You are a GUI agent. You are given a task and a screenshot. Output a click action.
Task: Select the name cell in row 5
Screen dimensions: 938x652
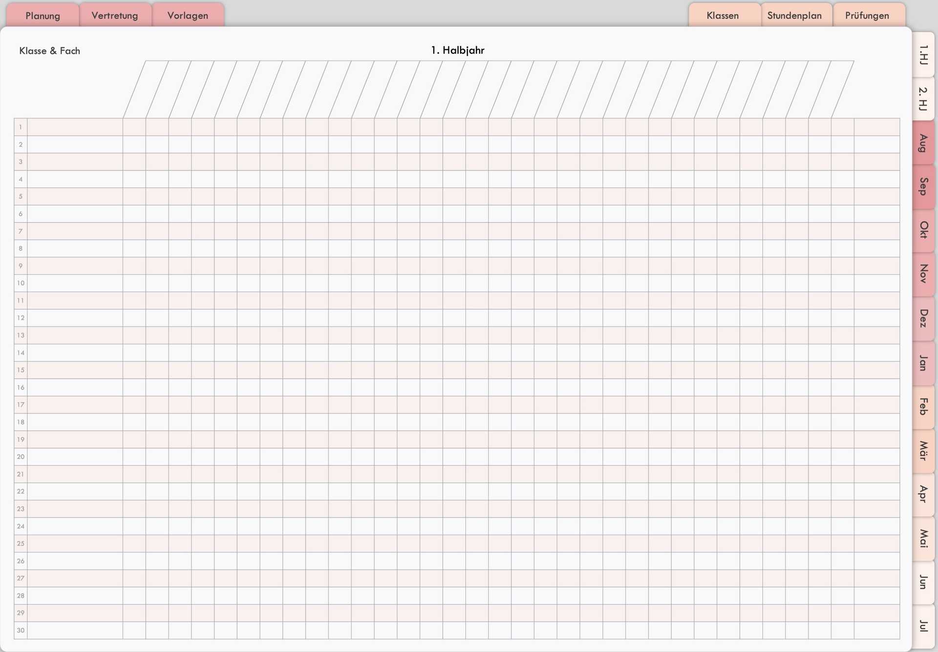pyautogui.click(x=75, y=196)
